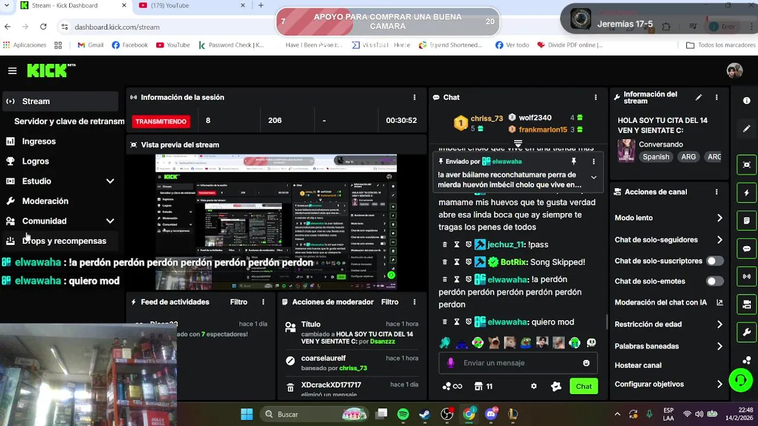Click the stream preview thumbnail

(x=276, y=222)
